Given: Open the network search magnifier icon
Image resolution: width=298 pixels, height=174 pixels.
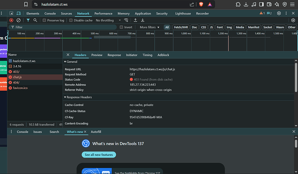Looking at the screenshot, I should pos(35,20).
